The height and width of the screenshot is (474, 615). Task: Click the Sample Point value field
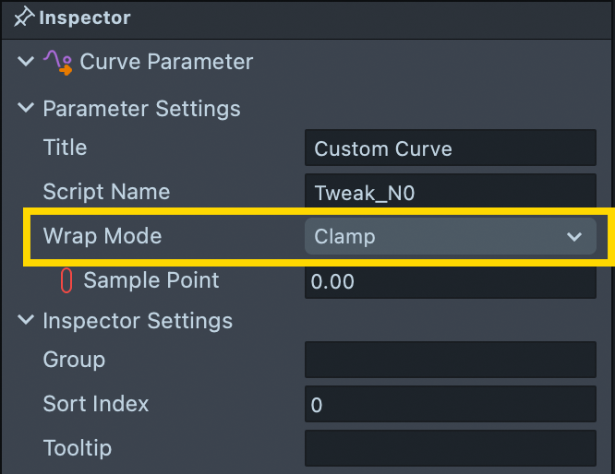[x=450, y=281]
